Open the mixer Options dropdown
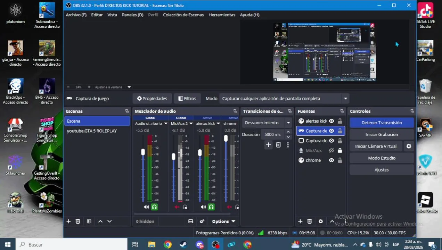The height and width of the screenshot is (250, 442). (x=224, y=221)
